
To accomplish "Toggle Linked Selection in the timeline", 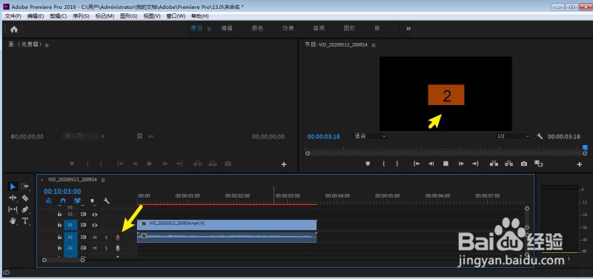I will click(x=78, y=201).
